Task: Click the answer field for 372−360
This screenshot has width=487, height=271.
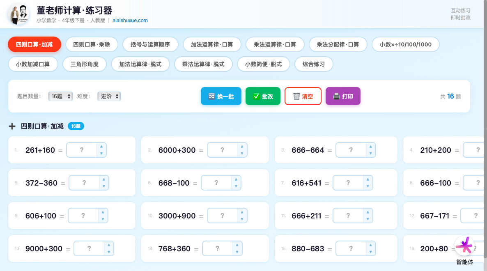Action: (x=84, y=183)
